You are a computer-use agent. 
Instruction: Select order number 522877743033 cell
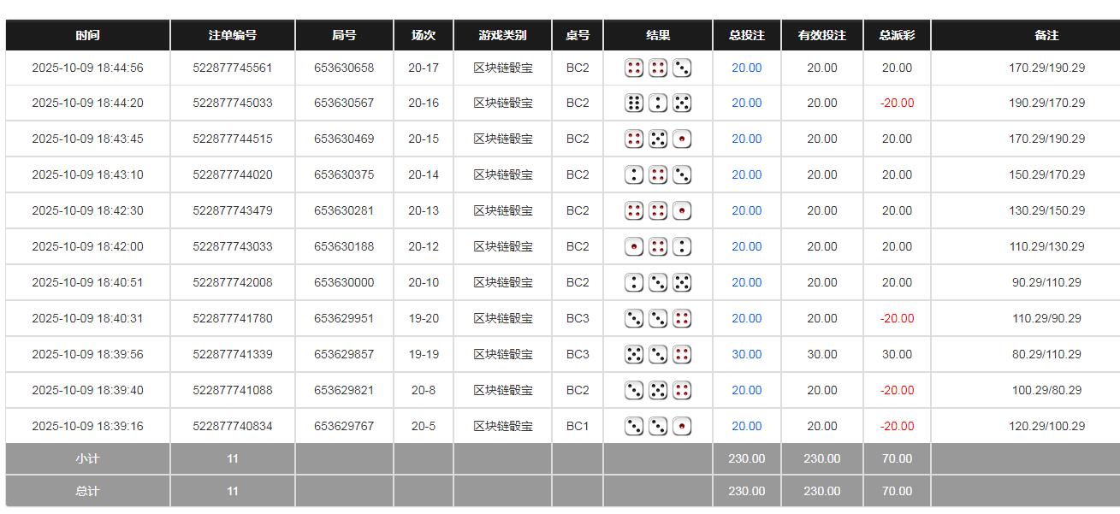pyautogui.click(x=233, y=246)
